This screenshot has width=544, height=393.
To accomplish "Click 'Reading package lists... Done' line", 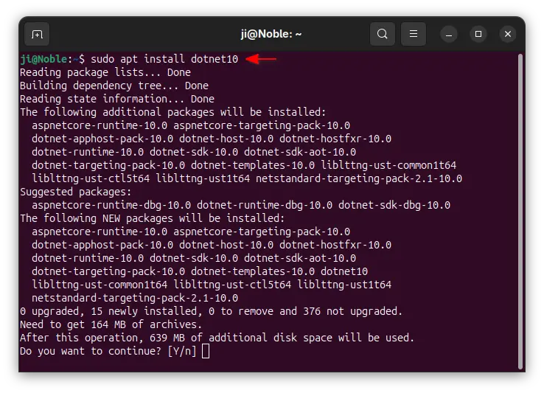I will tap(105, 72).
